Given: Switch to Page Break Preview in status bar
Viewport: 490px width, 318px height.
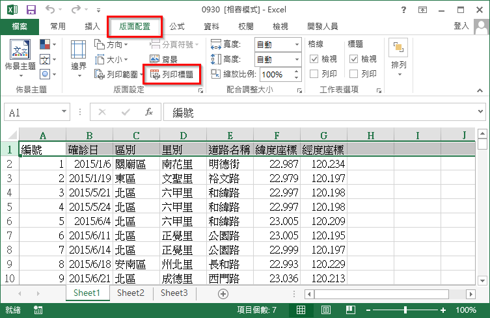Looking at the screenshot, I should click(351, 310).
